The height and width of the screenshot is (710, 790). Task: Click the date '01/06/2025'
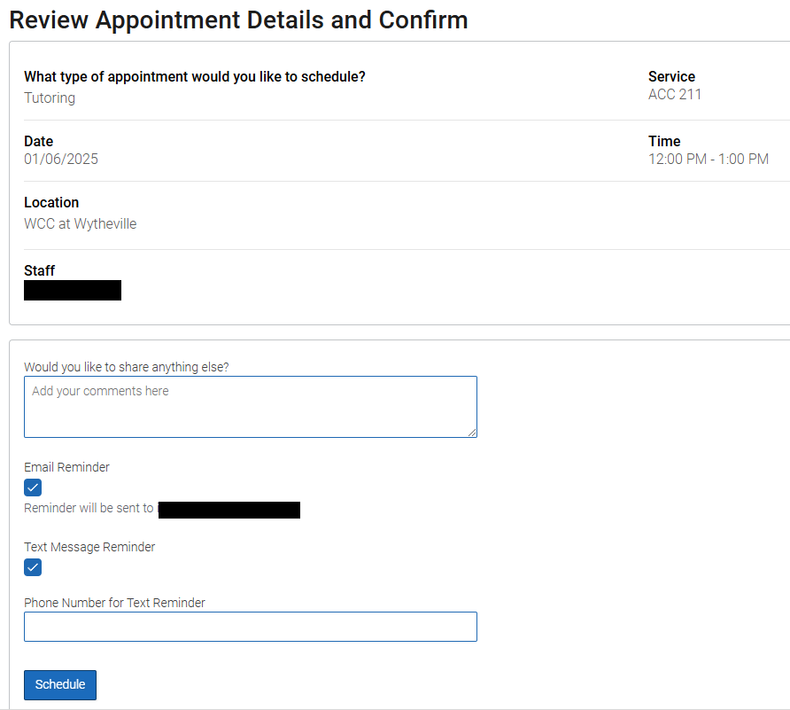[61, 159]
